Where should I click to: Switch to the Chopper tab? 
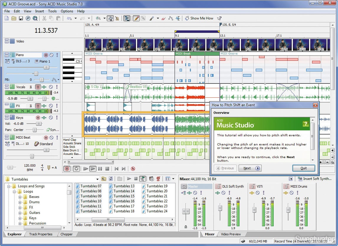66,234
